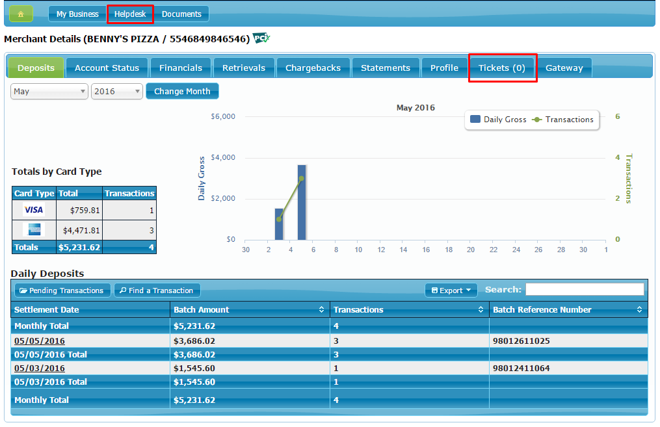Expand the Export dropdown menu

451,291
